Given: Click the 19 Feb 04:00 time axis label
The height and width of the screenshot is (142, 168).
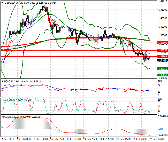Looking at the screenshot, I should click(x=74, y=139).
